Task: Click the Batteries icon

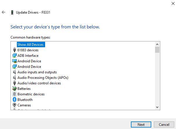Action: [x=15, y=89]
